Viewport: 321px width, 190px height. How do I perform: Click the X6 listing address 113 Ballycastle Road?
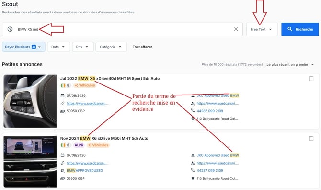point(217,178)
